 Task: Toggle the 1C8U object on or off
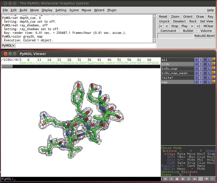click(x=177, y=64)
